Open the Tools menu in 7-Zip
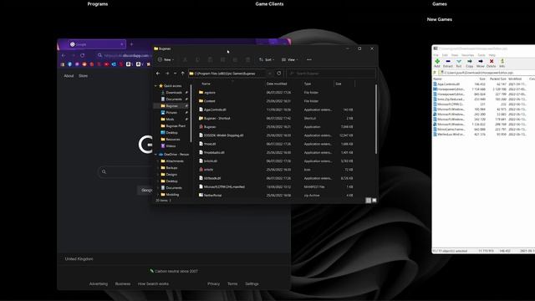Viewport: 535px width, 301px height. click(481, 55)
